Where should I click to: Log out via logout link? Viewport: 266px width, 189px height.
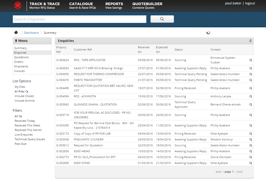coord(250,3)
